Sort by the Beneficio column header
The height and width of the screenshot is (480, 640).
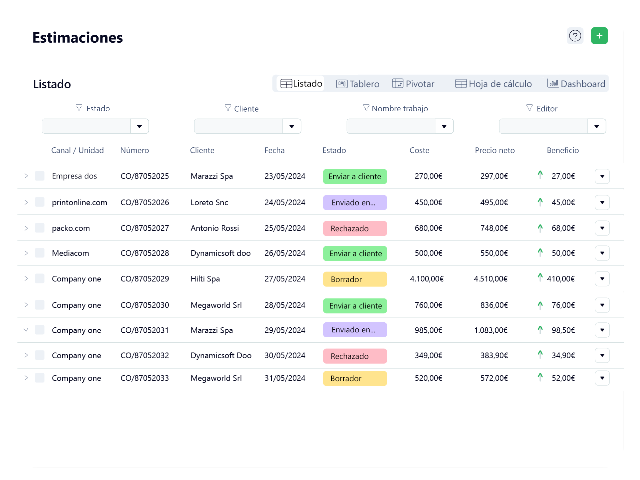click(x=563, y=150)
